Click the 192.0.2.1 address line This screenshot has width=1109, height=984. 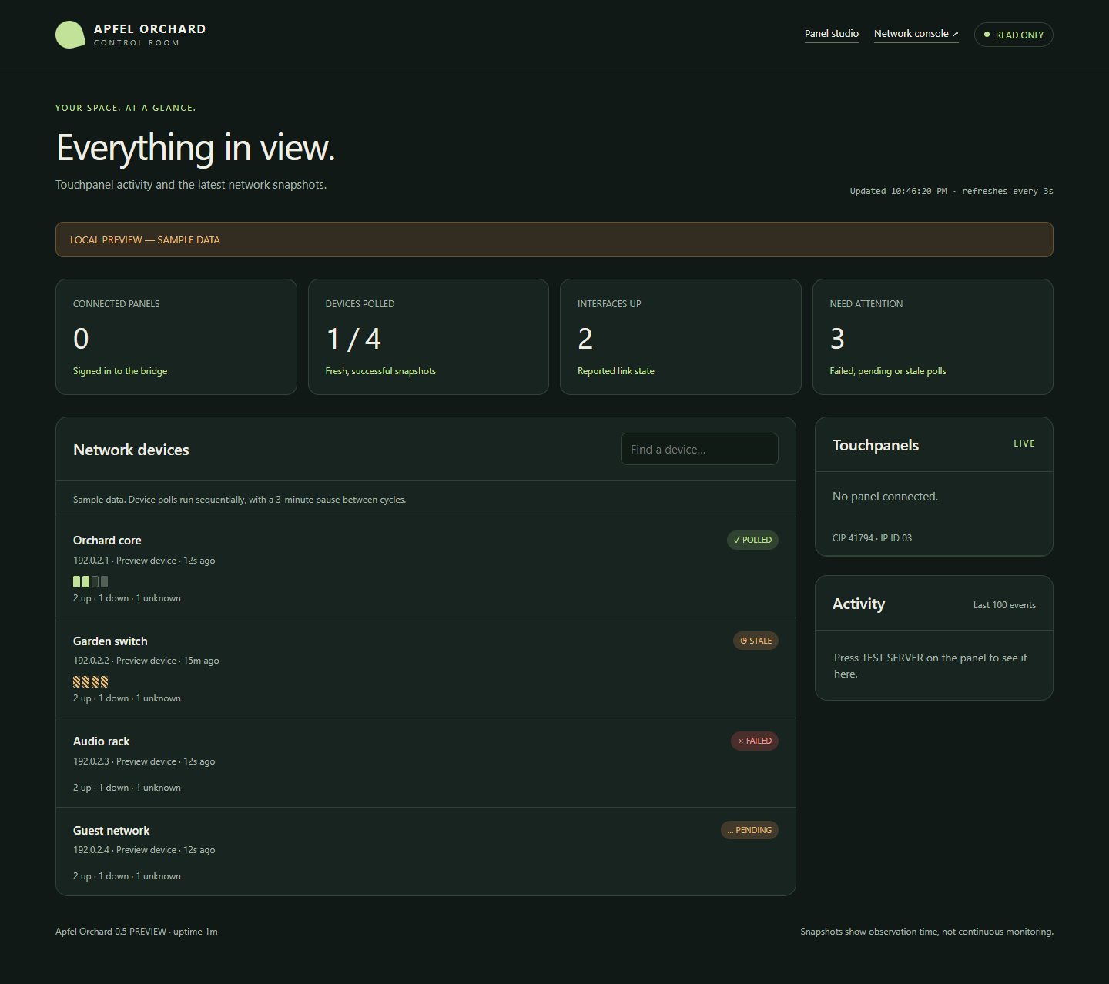coord(144,561)
